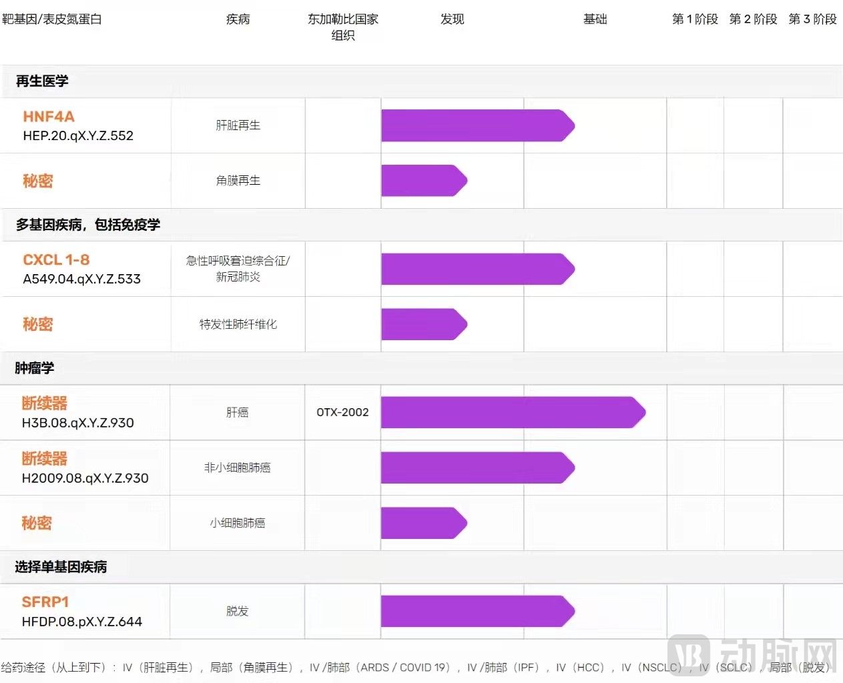Select 断续器 with code H2009.08.qX.Y.Z.930

point(45,459)
